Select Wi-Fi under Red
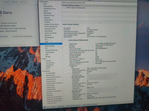This screenshot has width=149, height=111. pyautogui.click(x=48, y=69)
